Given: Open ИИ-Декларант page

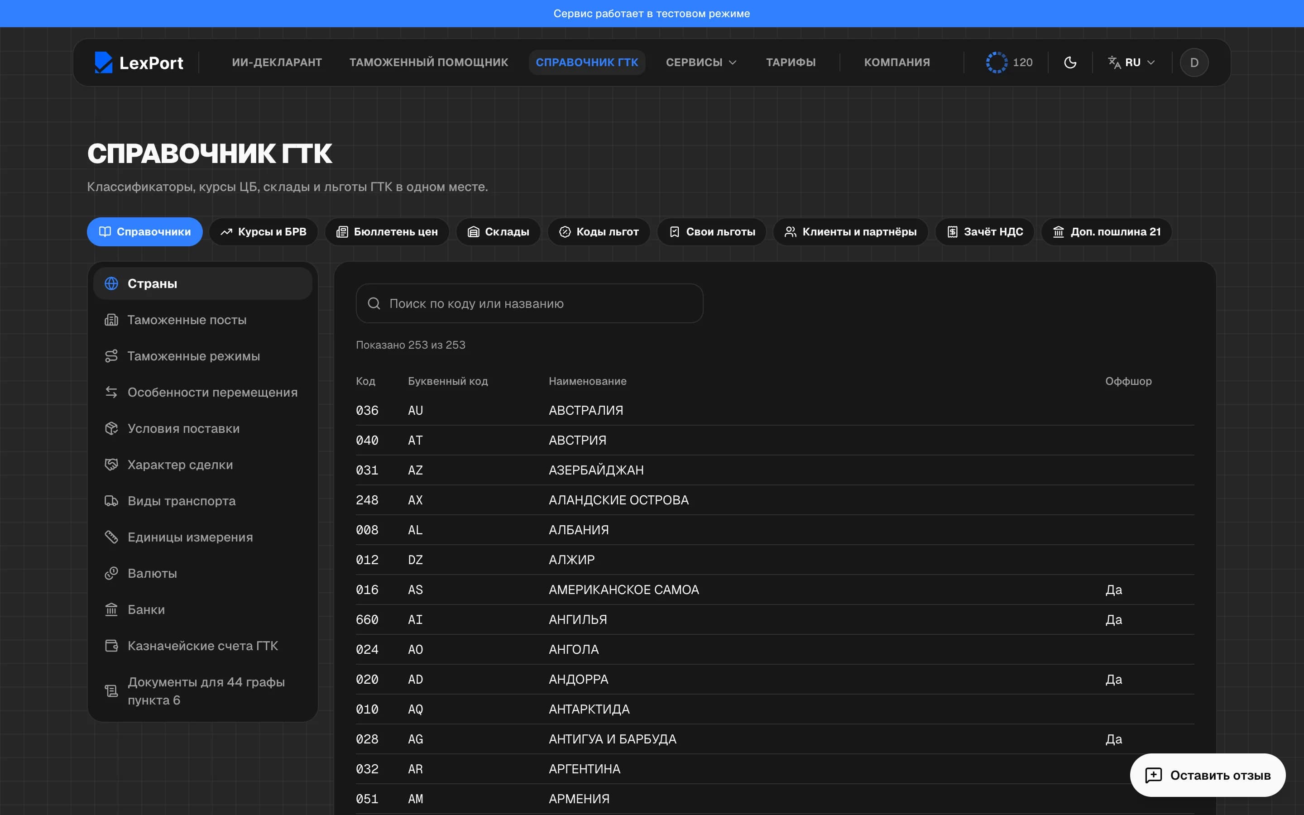Looking at the screenshot, I should [277, 62].
